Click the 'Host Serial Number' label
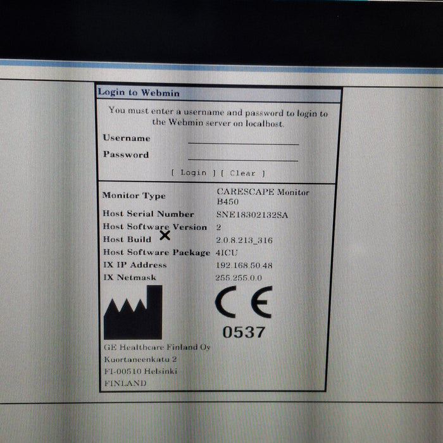The width and height of the screenshot is (443, 443). point(148,214)
